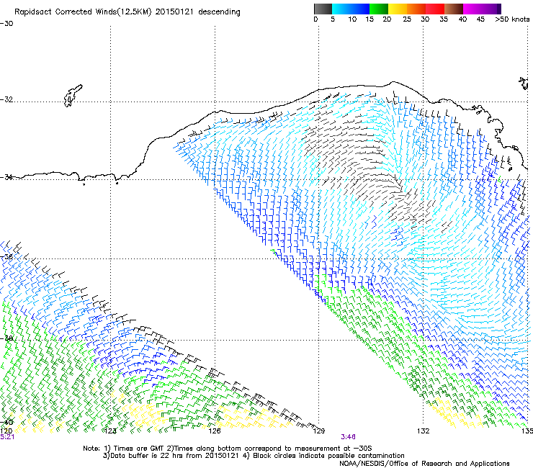Click the orange 25-30 knots color segment
This screenshot has width=533, height=468.
[x=416, y=9]
